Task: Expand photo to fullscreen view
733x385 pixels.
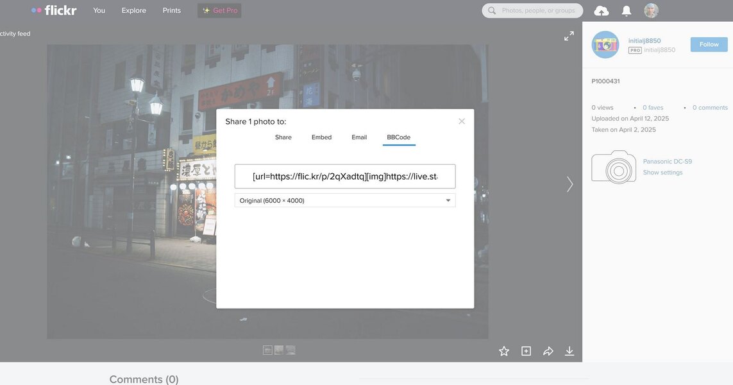Action: [569, 36]
